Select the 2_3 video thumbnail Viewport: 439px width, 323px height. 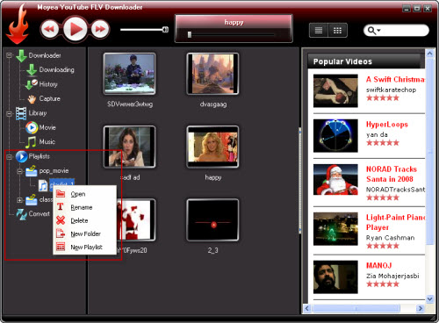point(212,220)
